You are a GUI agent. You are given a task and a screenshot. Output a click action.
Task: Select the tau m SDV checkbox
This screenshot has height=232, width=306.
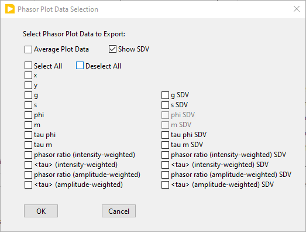166,145
